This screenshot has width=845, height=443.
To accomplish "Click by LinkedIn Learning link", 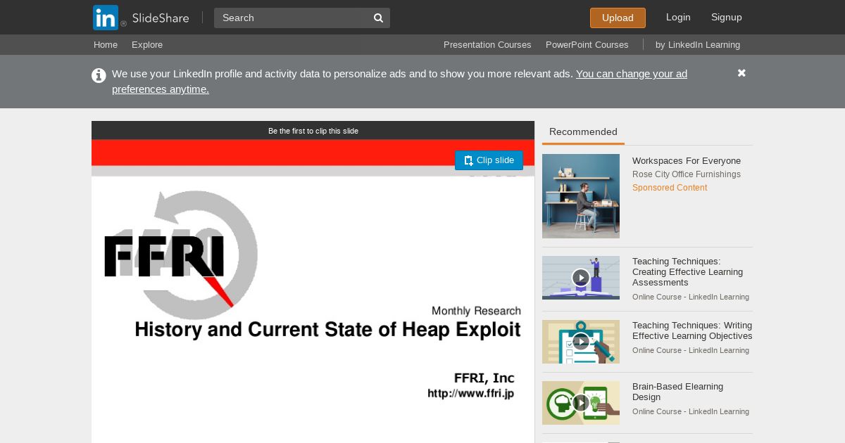I will coord(698,44).
